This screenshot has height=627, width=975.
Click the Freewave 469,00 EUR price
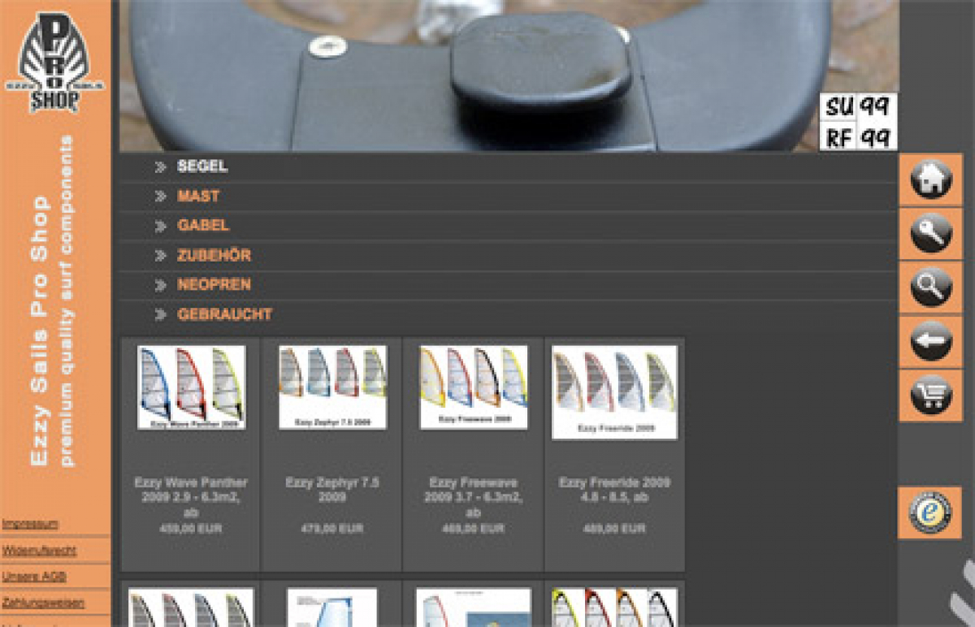click(x=473, y=529)
